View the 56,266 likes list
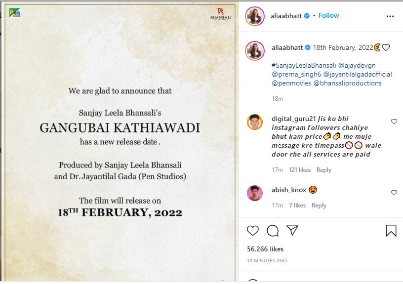Screen dimensions: 403x284 (265, 249)
